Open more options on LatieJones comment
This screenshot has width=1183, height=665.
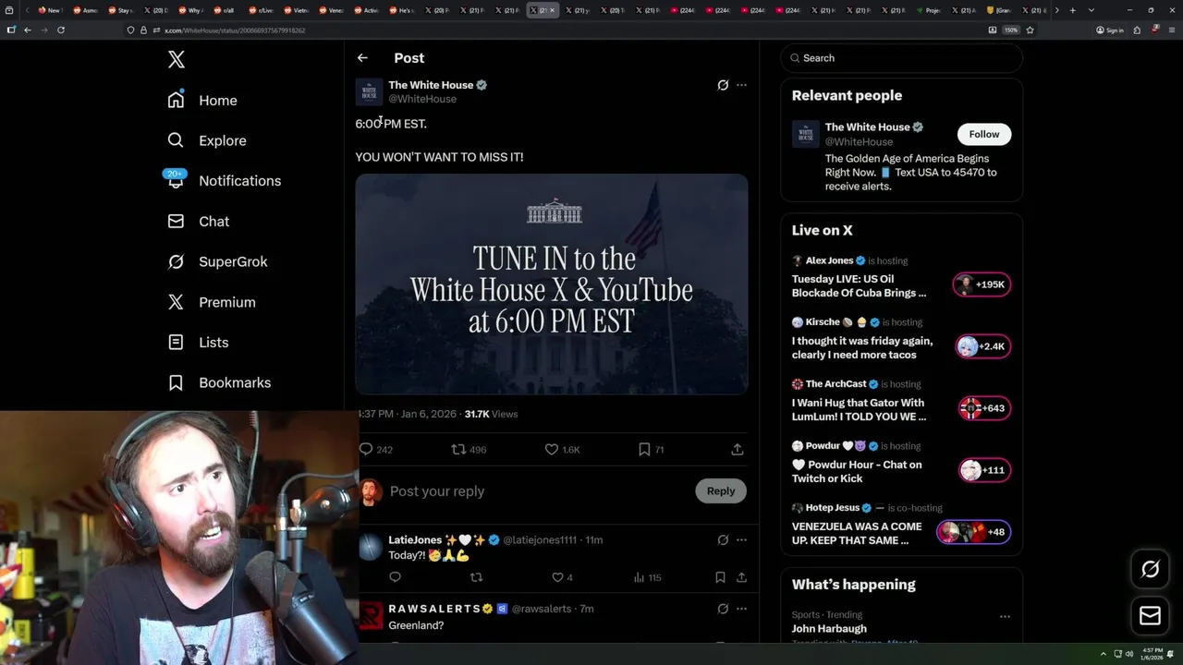coord(741,539)
